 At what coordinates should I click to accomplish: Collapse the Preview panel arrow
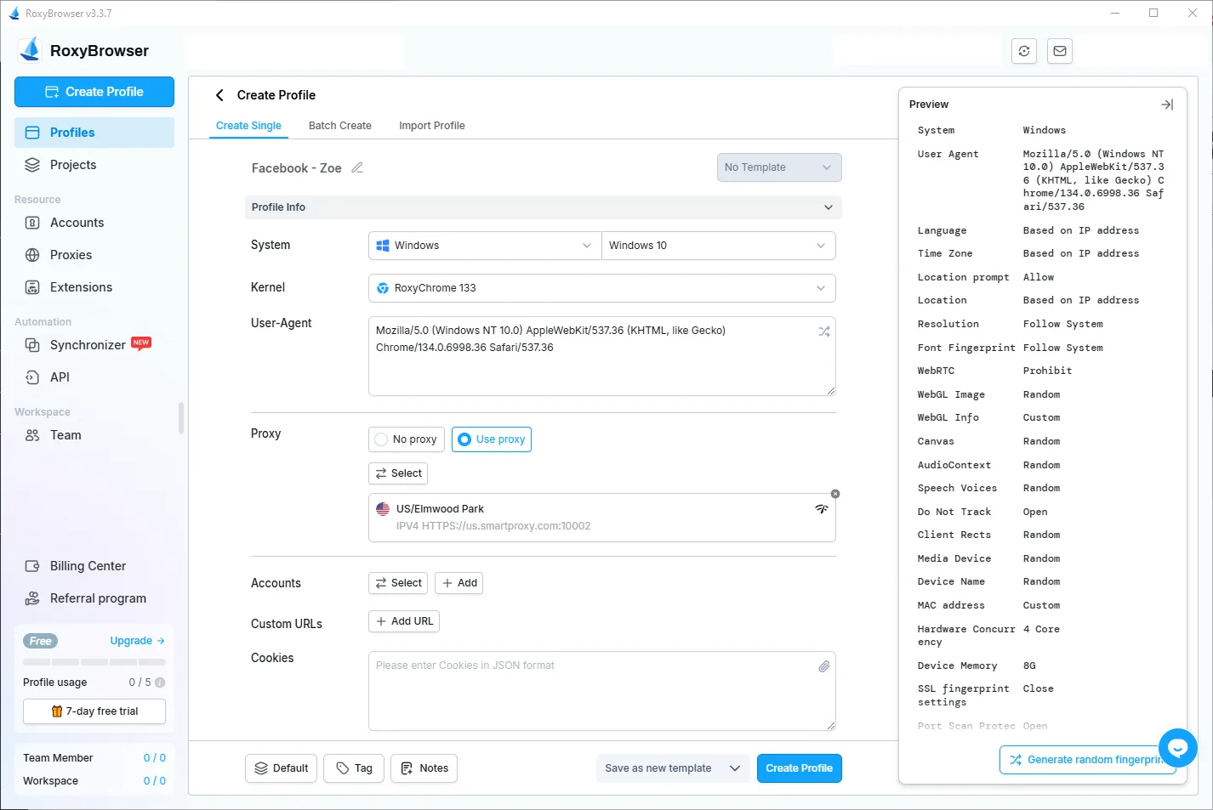click(1167, 105)
